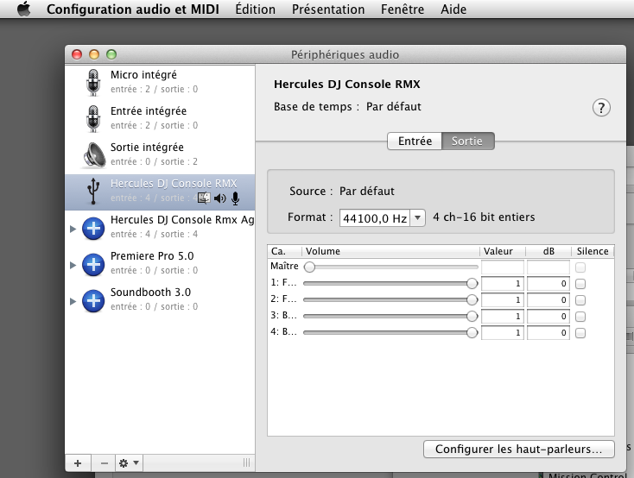Open the Édition menu

click(255, 9)
